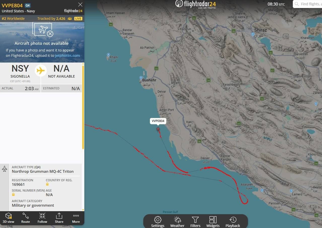Open the Weather layer options
Image resolution: width=322 pixels, height=228 pixels.
[177, 222]
